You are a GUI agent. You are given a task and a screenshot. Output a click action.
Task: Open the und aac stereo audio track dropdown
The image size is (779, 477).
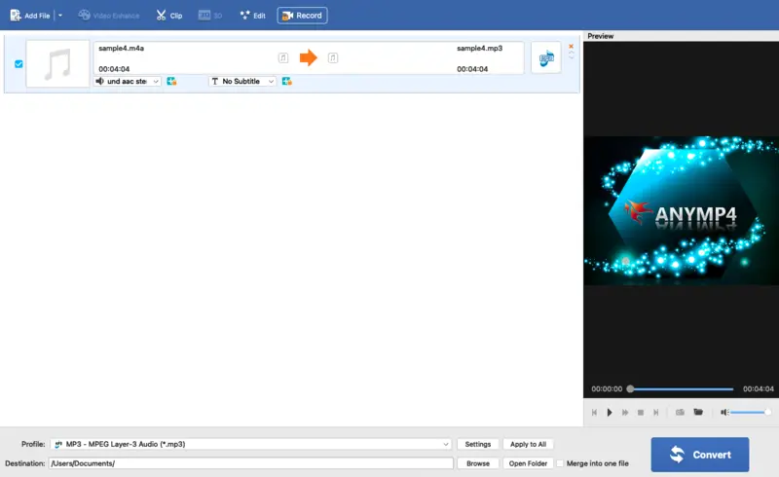tap(128, 81)
